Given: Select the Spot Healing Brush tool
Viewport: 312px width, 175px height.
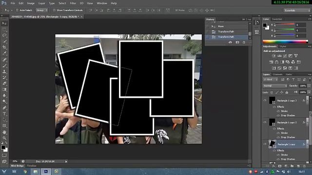Looking at the screenshot, I should coord(4,59).
